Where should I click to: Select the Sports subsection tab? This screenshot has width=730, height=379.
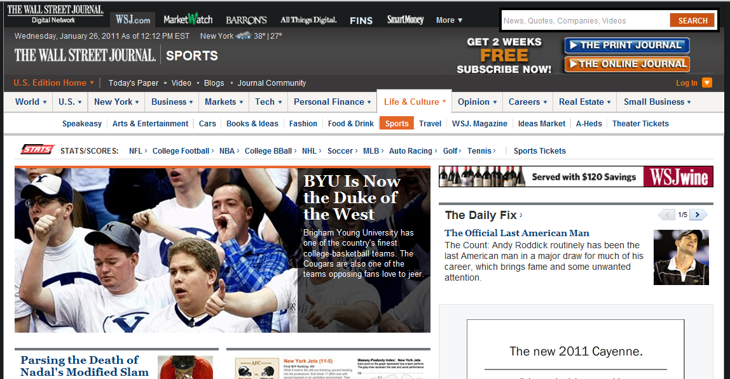pos(397,124)
